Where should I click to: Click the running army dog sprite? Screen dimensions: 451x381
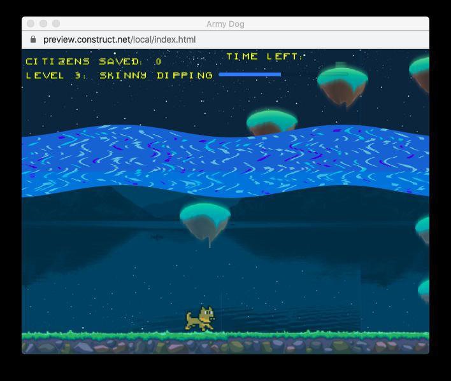click(200, 319)
